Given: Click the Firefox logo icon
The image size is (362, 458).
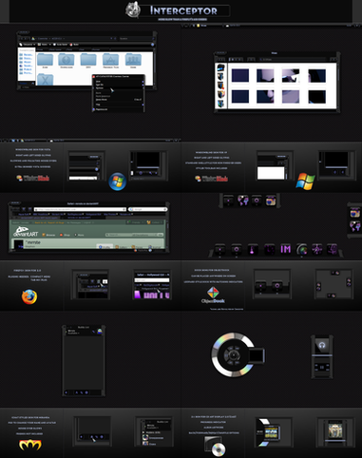Looking at the screenshot, I should (x=29, y=296).
